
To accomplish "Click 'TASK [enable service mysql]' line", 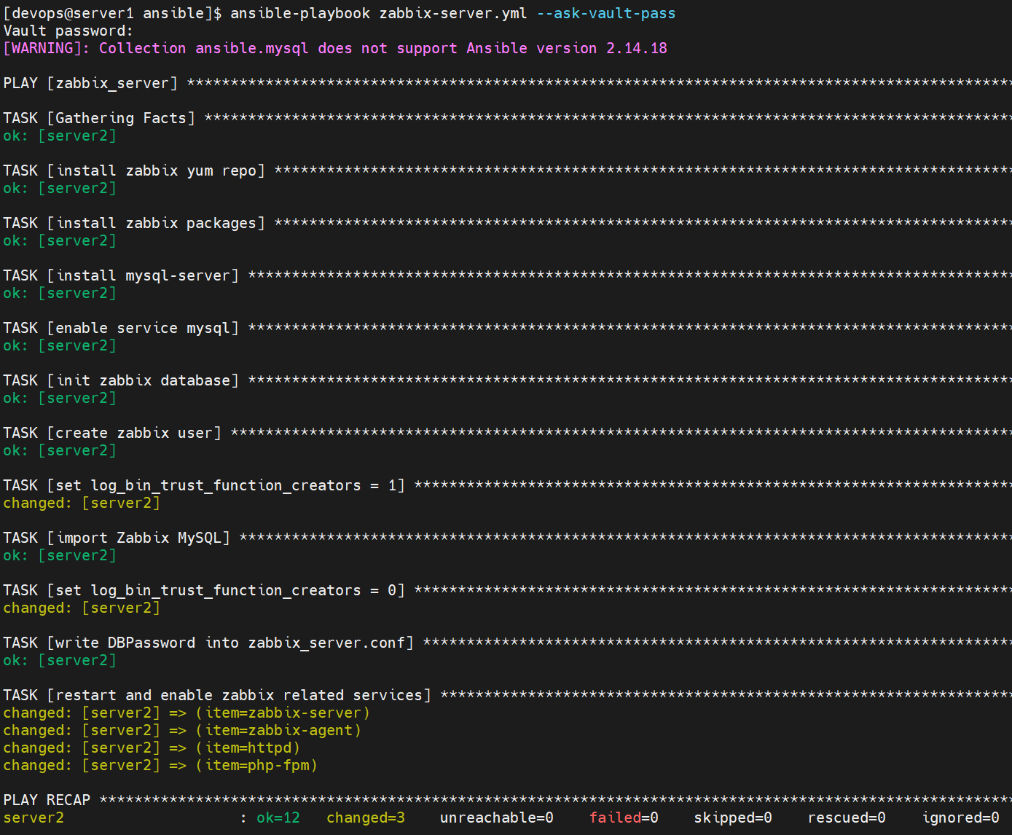I will click(x=121, y=328).
